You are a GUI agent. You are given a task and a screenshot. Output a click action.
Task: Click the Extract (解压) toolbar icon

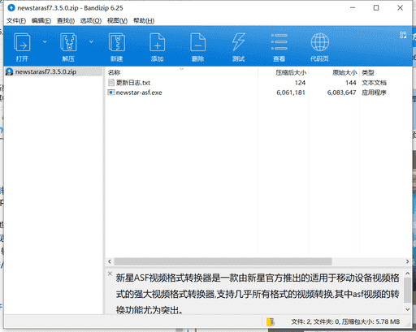[x=68, y=42]
